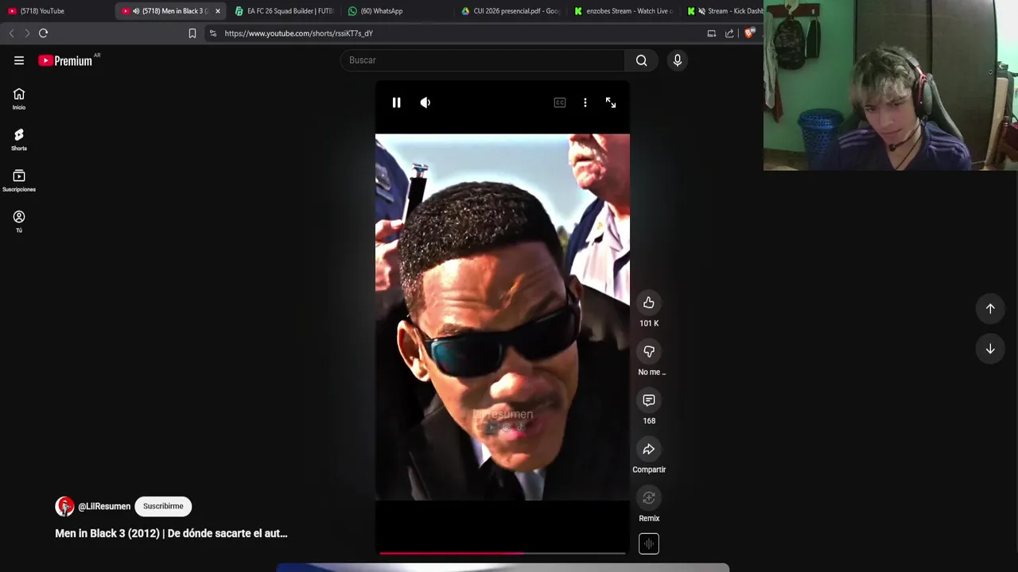This screenshot has height=572, width=1018.
Task: Click the share page icon in address bar
Action: click(x=729, y=33)
